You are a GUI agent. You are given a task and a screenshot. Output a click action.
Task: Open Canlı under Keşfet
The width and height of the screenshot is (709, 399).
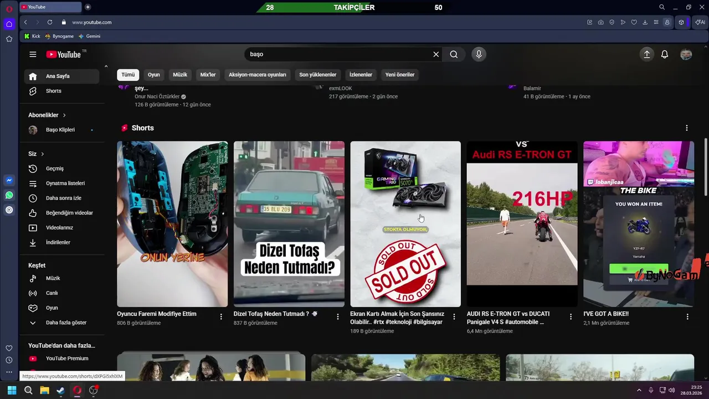tap(61, 293)
